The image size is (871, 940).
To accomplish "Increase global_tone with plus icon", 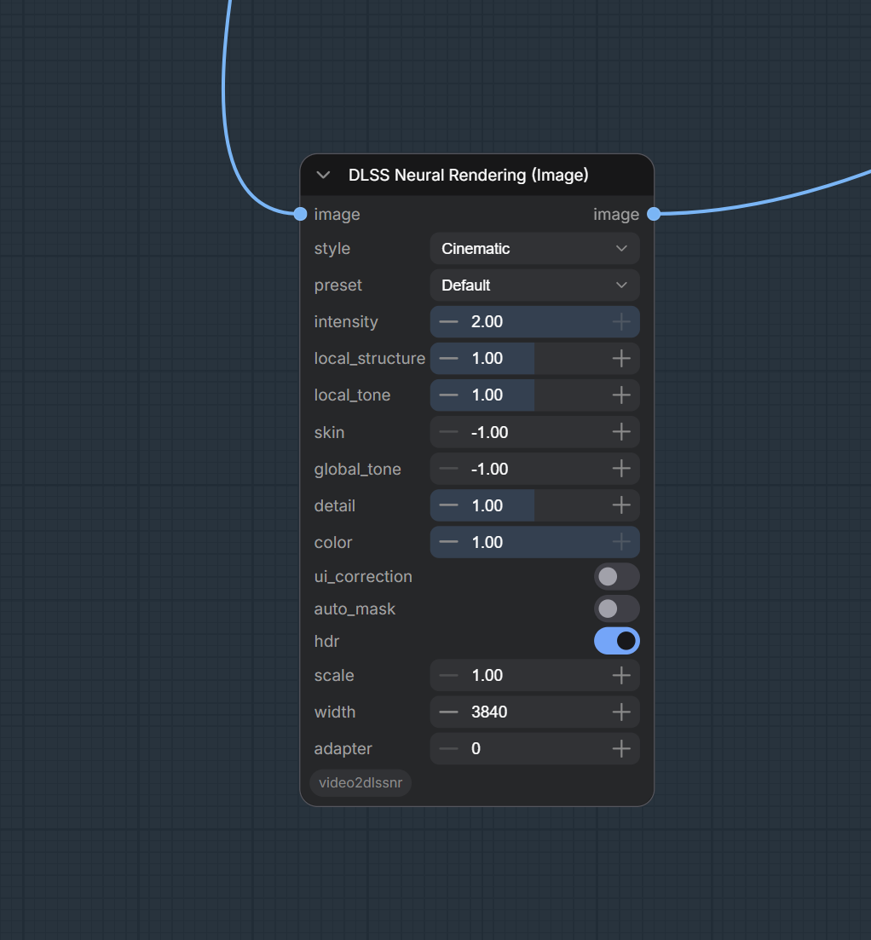I will [x=621, y=469].
